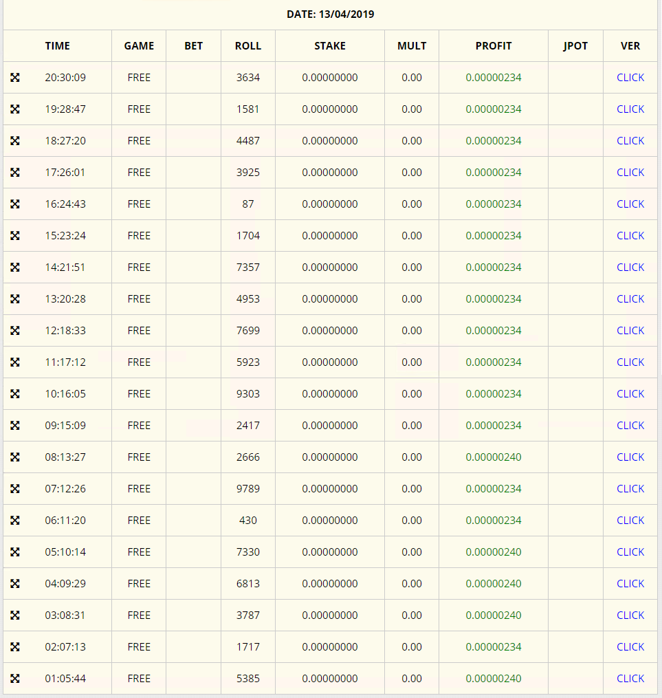Screen dimensions: 662x698
Task: Expand row details icon at 03:08:31
Action: 15,615
